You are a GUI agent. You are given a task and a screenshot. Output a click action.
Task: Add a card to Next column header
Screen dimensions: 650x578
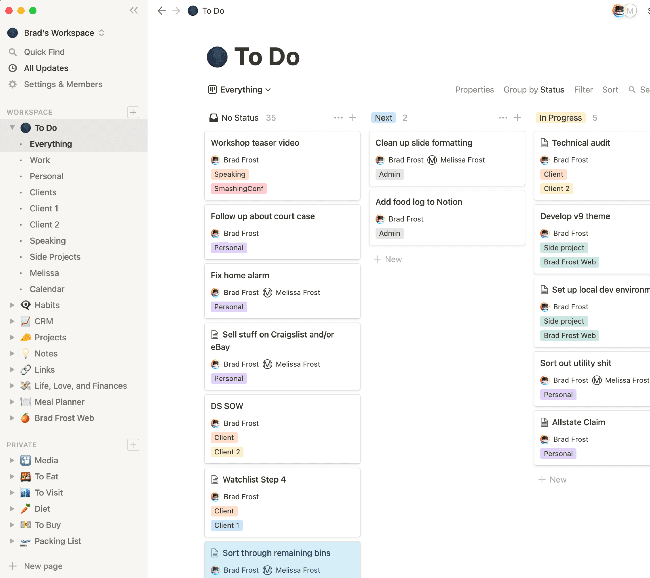[x=517, y=118]
